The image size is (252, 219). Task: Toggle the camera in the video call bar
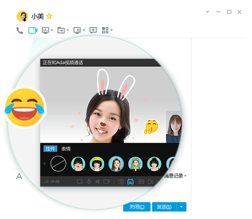(x=106, y=181)
